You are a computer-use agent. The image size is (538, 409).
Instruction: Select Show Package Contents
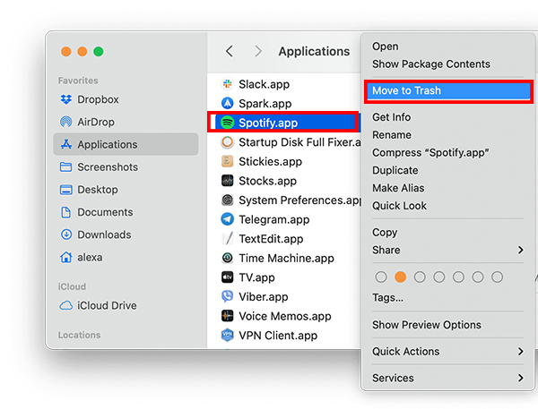[x=431, y=64]
